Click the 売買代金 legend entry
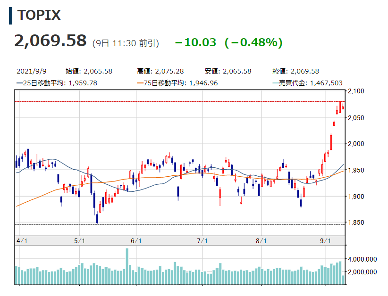This screenshot has height=296, width=388. pos(307,83)
